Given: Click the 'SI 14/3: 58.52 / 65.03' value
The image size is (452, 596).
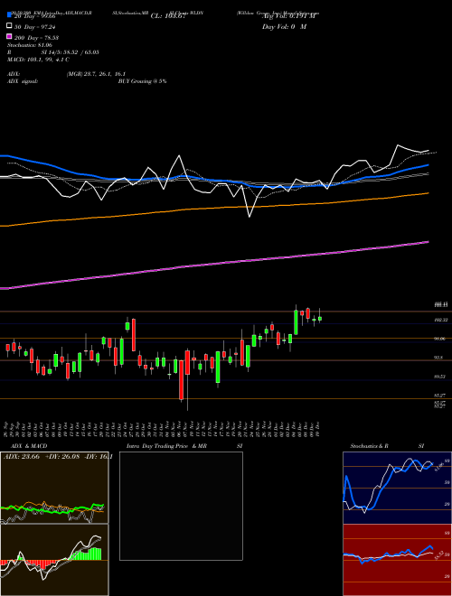Looking at the screenshot, I should point(70,52).
